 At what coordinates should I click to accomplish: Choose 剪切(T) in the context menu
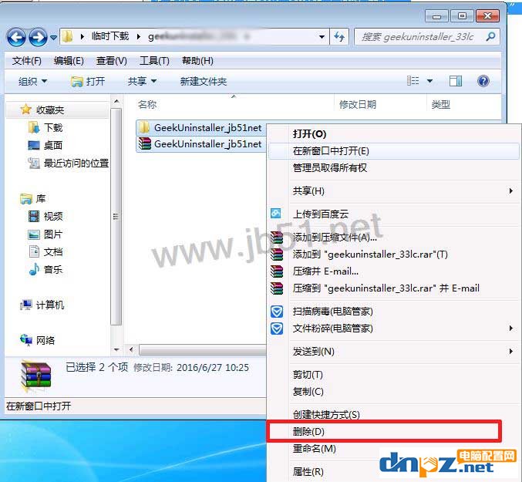coord(394,375)
